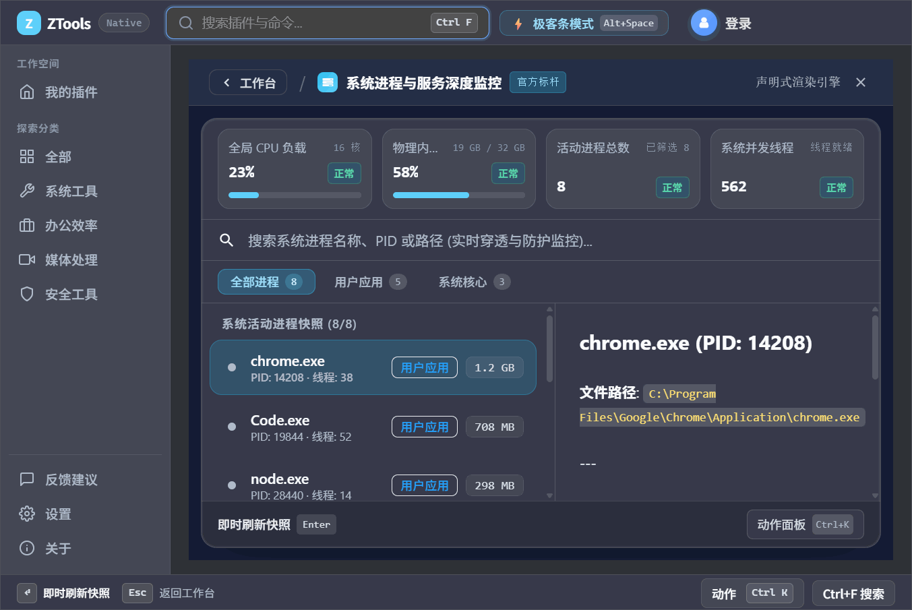The image size is (912, 610).
Task: Open the 反馈建议 chat bubble icon
Action: (x=27, y=480)
